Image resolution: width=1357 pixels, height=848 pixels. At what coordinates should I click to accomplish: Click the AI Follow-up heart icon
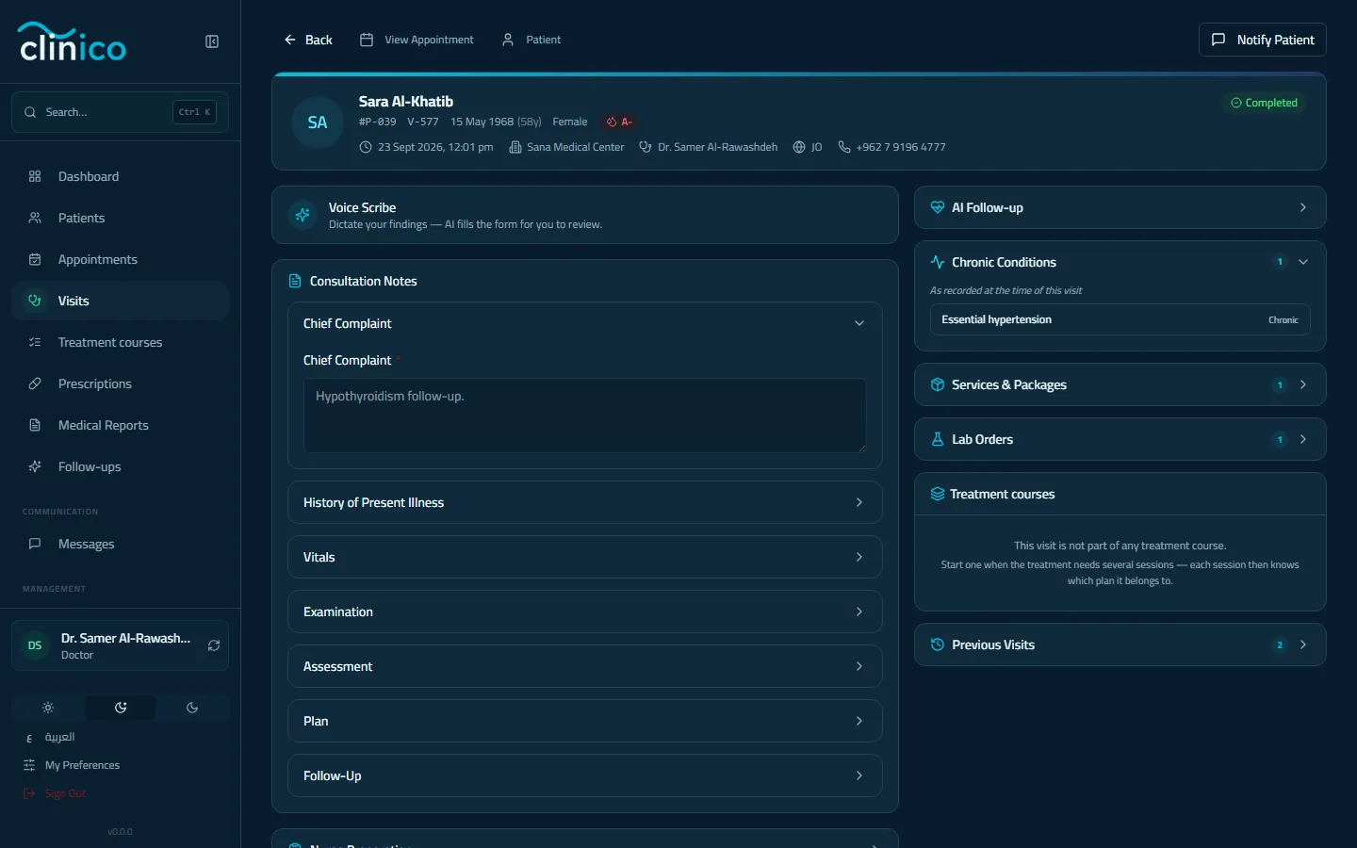click(x=938, y=207)
